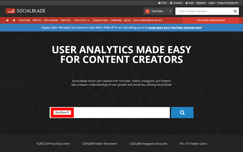Viewport: 243px width, 152px height.
Task: Click the blue search button
Action: (182, 113)
